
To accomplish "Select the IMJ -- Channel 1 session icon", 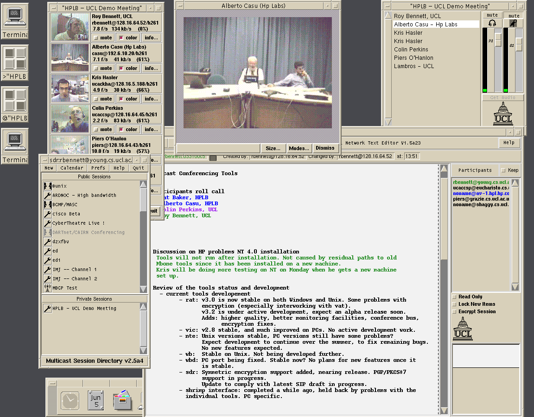I will pyautogui.click(x=48, y=269).
